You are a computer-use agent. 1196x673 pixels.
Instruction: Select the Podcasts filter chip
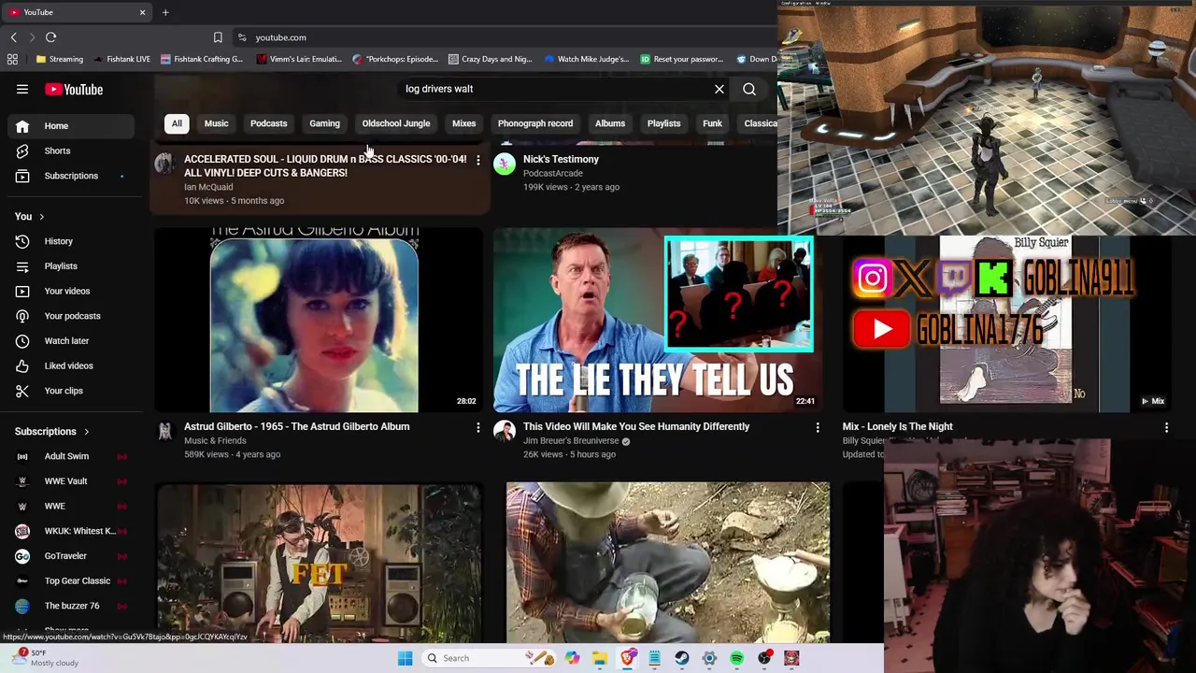(x=268, y=123)
